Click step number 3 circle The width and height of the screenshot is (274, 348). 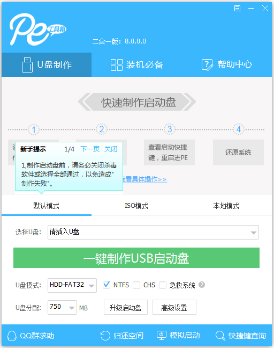(x=170, y=129)
